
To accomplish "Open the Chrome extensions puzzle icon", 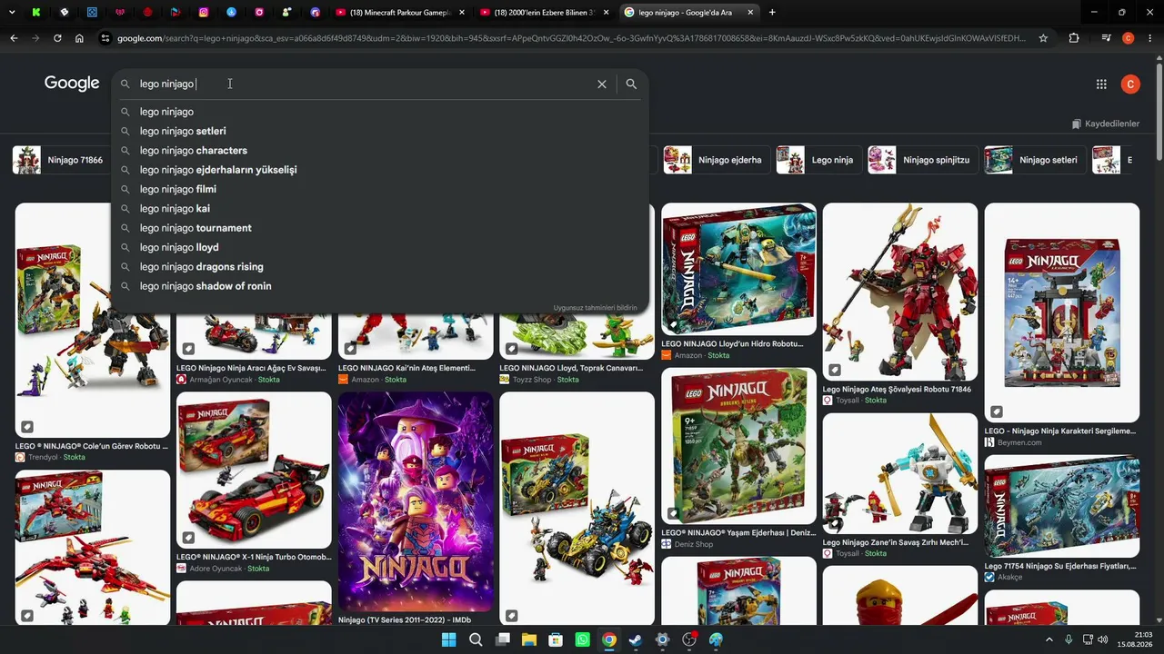I will coord(1074,38).
